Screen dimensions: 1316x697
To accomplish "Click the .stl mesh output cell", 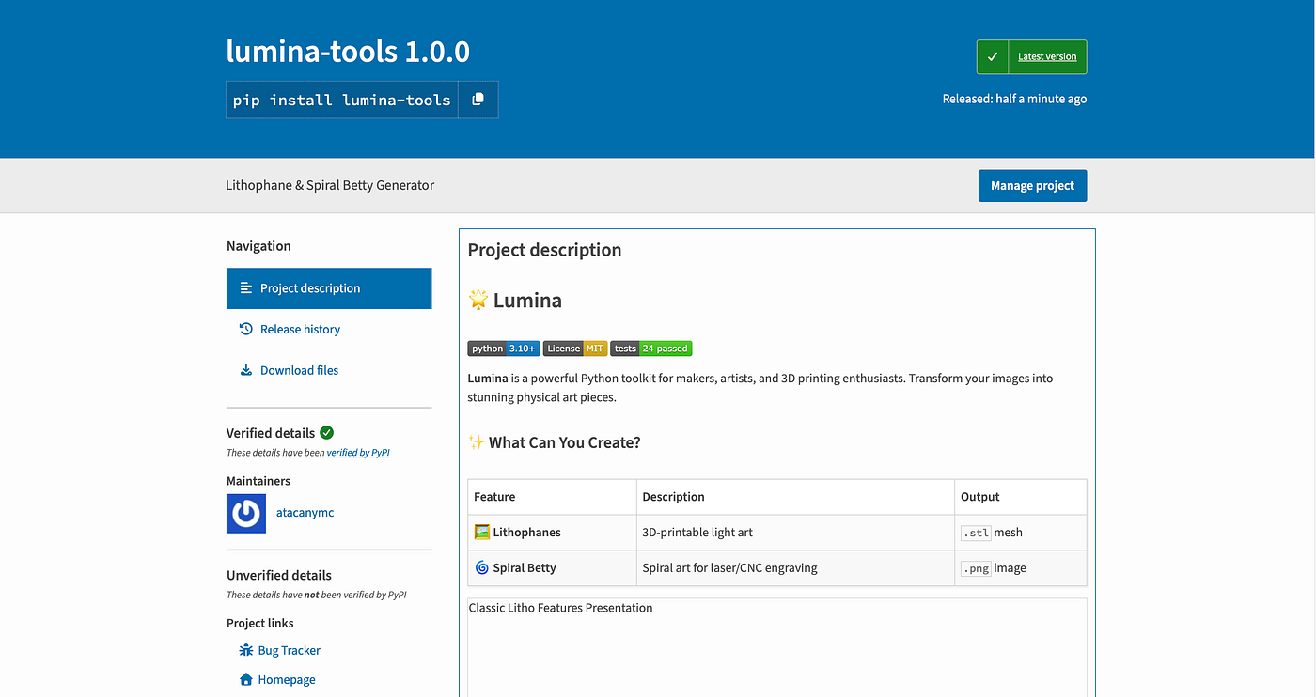I will click(x=1021, y=533).
